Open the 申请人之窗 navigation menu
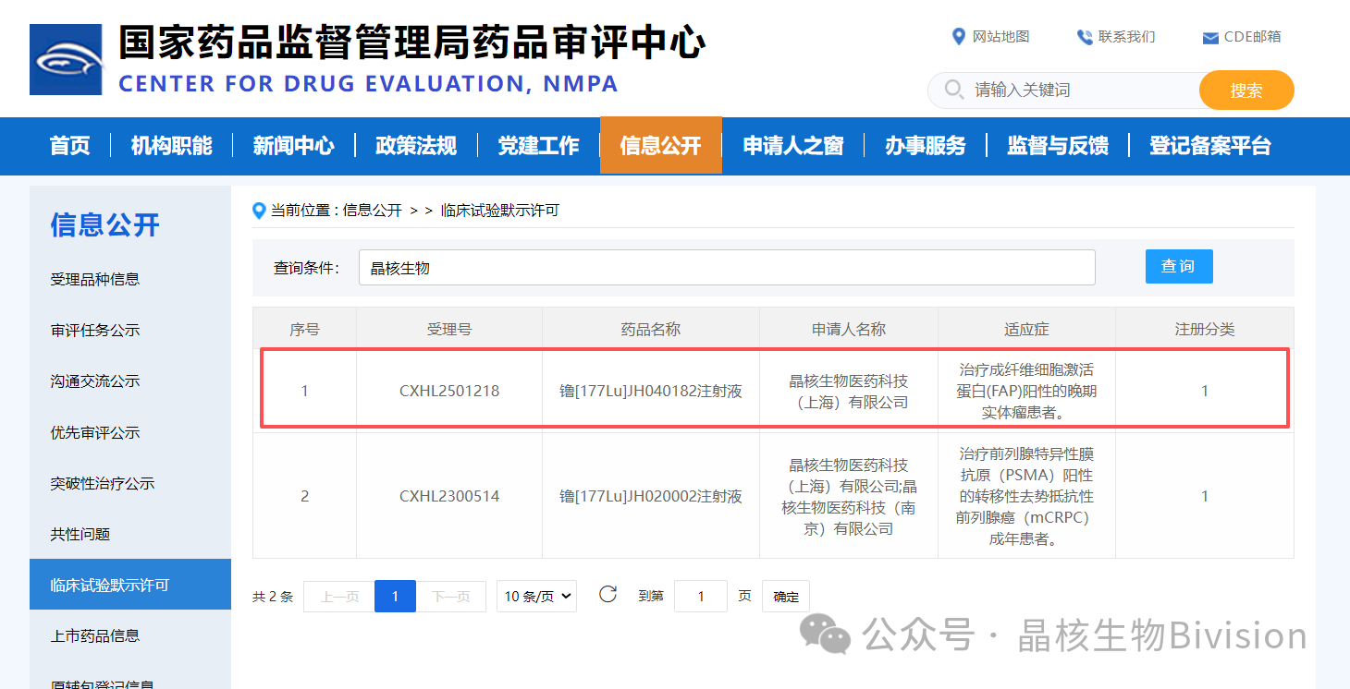Image resolution: width=1350 pixels, height=689 pixels. pos(792,146)
